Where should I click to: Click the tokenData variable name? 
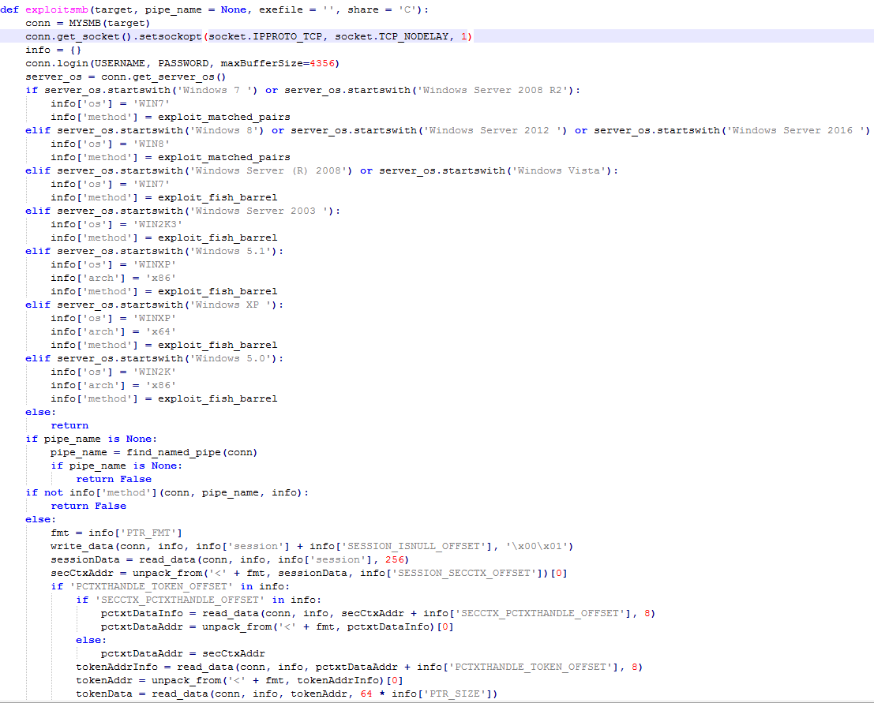click(104, 694)
